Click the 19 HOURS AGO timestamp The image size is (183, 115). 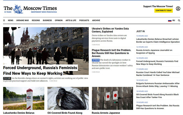click(142, 102)
